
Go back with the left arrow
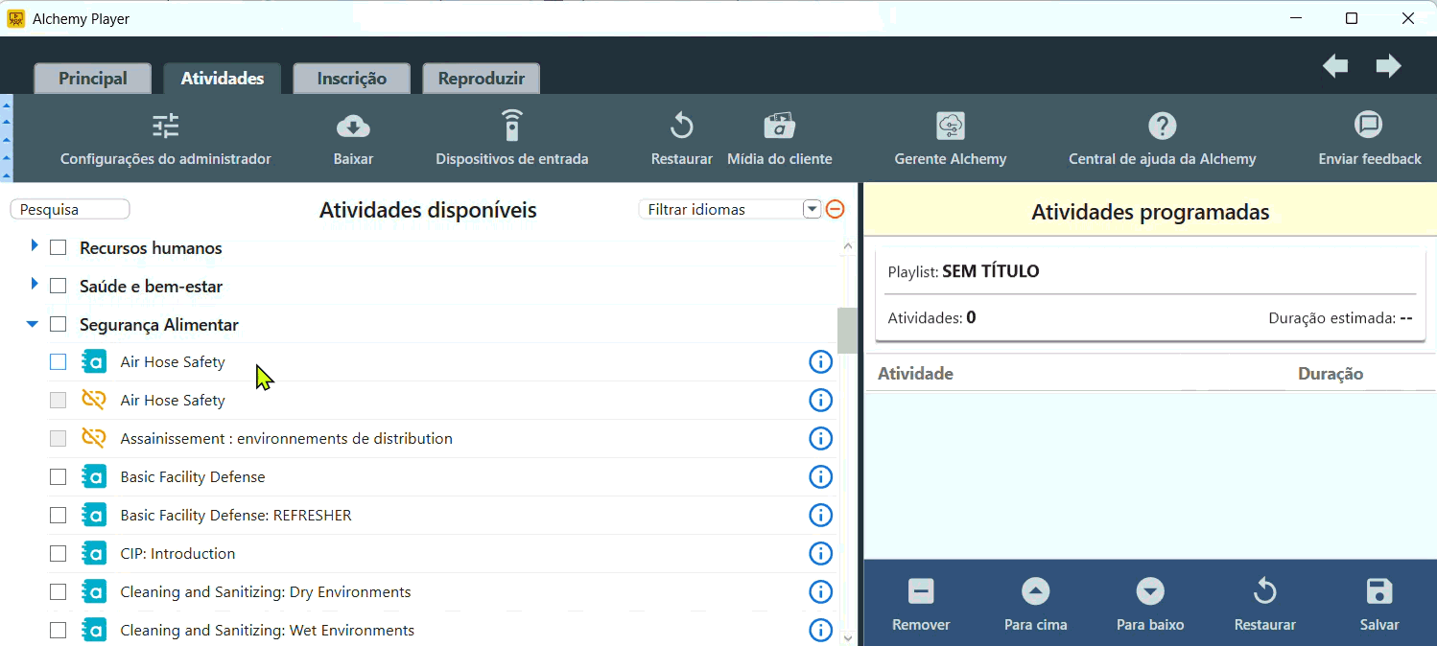coord(1335,66)
